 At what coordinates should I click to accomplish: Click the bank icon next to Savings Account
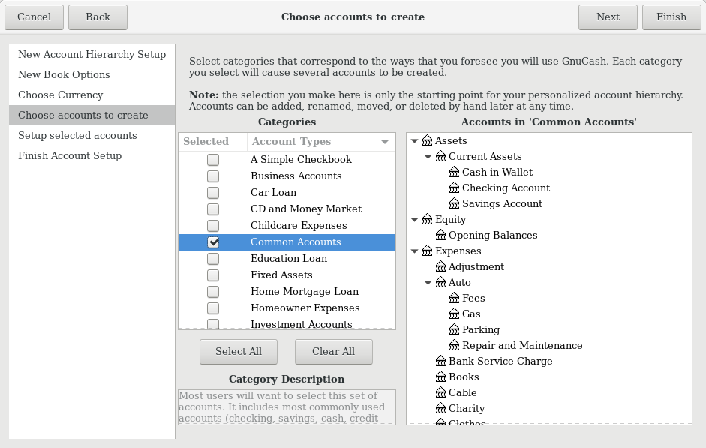[454, 203]
